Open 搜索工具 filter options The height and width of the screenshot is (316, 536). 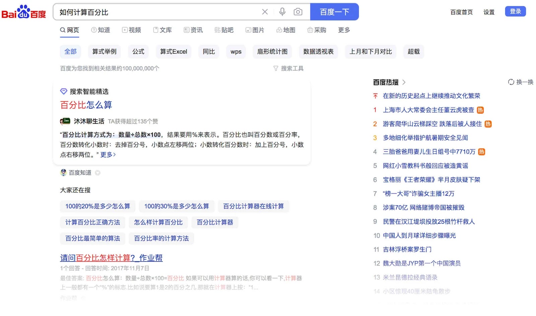tap(288, 68)
